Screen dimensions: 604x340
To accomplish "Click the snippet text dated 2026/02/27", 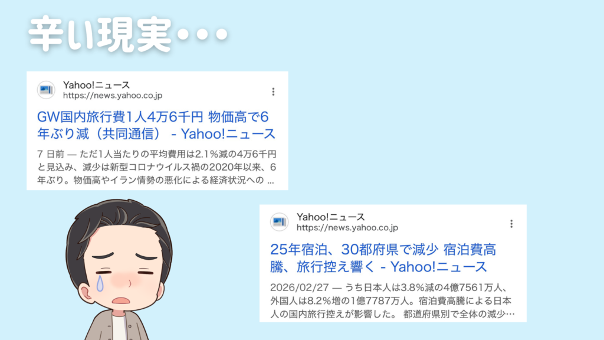I will tap(392, 300).
